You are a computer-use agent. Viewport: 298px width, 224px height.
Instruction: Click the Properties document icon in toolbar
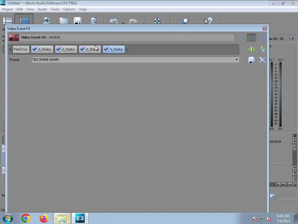(94, 21)
